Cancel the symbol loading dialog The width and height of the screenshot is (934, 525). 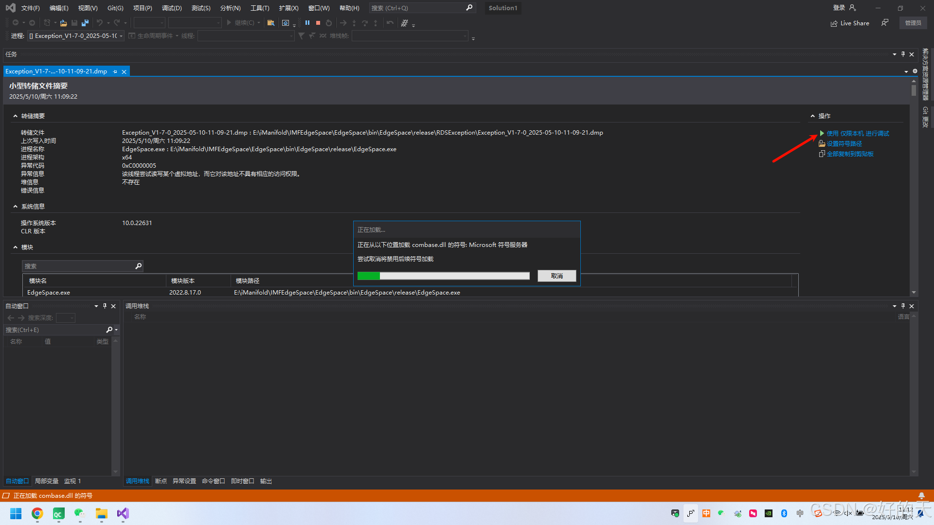coord(557,276)
